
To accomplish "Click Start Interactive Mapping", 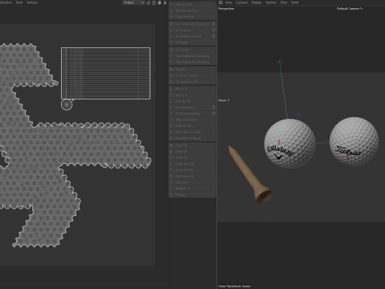I will tap(192, 56).
